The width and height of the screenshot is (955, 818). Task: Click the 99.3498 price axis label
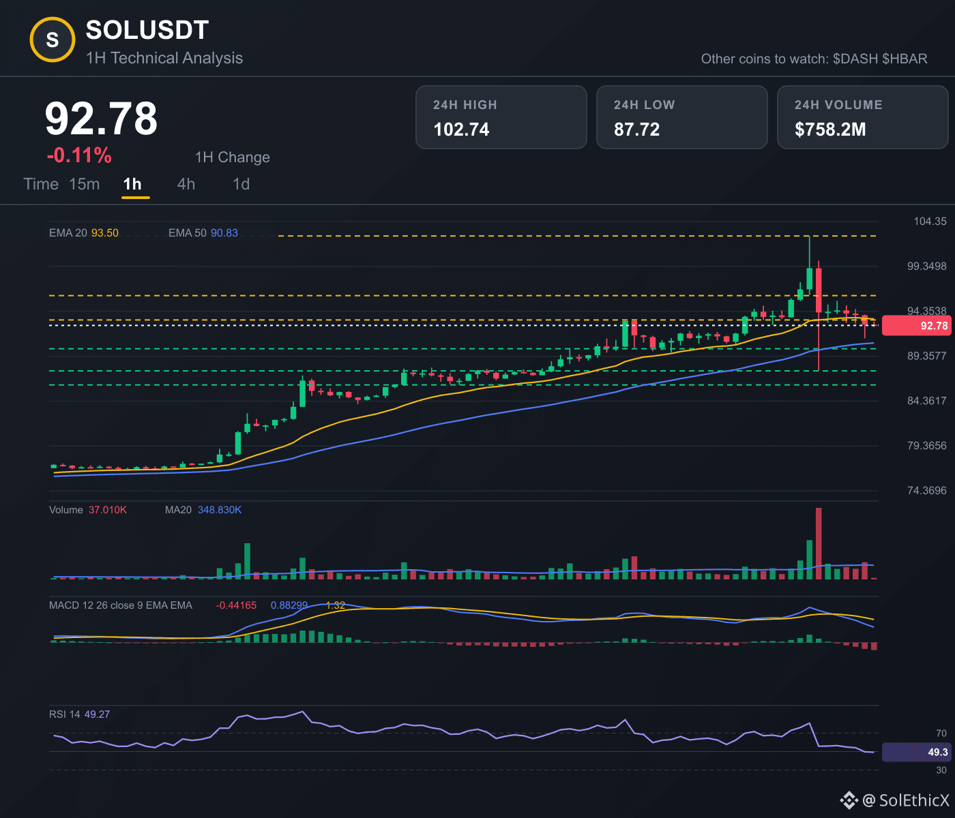pyautogui.click(x=927, y=266)
